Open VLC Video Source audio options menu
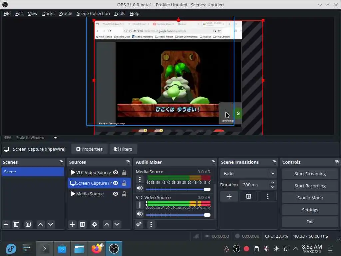Image resolution: width=341 pixels, height=256 pixels. 140,205
